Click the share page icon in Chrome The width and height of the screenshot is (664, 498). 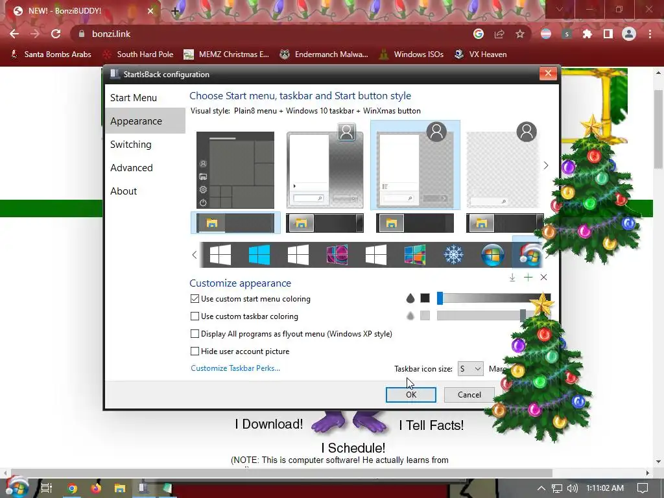tap(499, 34)
